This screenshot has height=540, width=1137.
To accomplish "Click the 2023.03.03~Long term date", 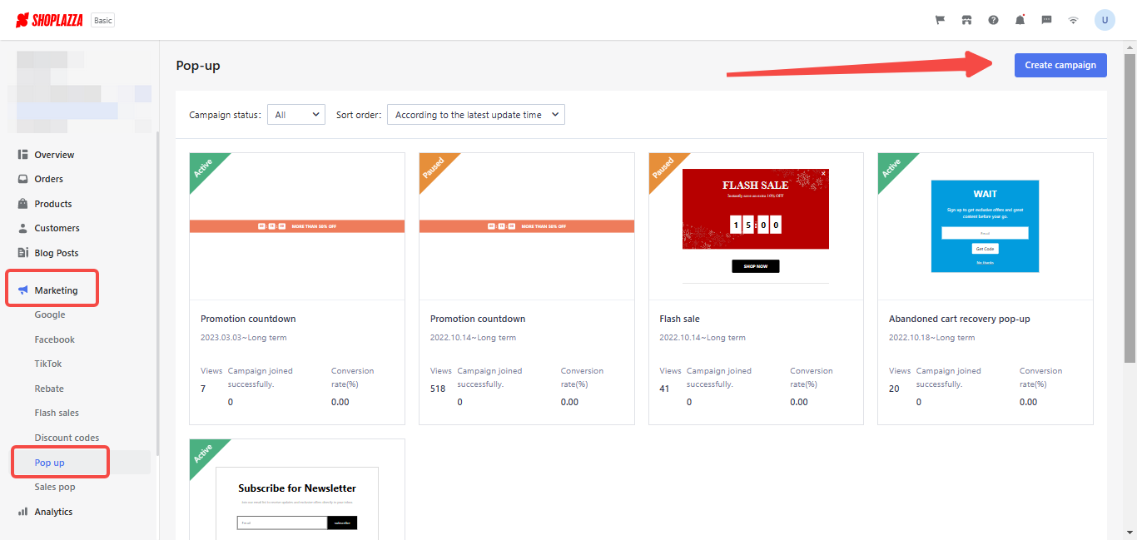I will click(x=244, y=338).
